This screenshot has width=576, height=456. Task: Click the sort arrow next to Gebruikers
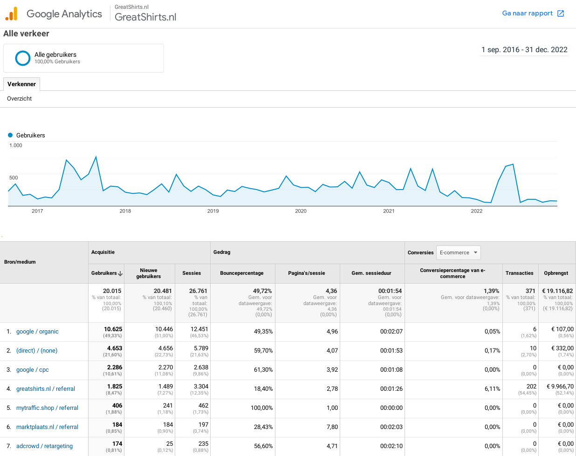click(x=120, y=273)
